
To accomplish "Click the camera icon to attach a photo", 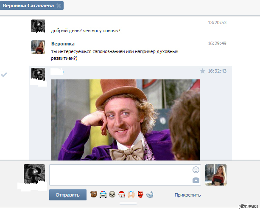I will click(x=196, y=180).
